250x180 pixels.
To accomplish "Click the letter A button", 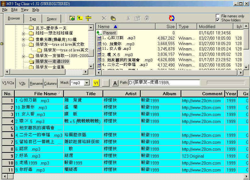I will (115, 83).
